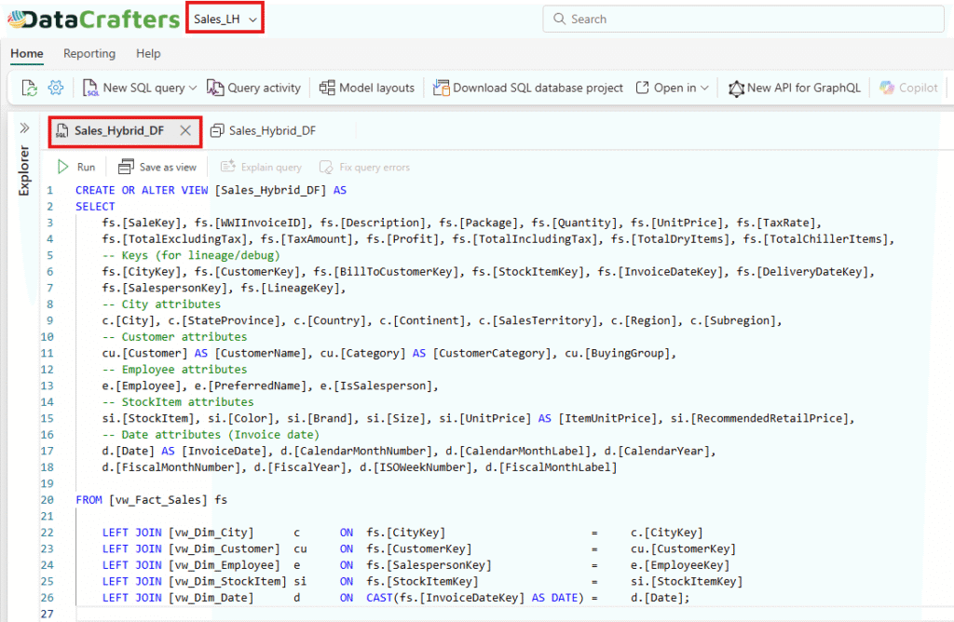This screenshot has width=954, height=622.
Task: Click the Save as view button
Action: 157,167
